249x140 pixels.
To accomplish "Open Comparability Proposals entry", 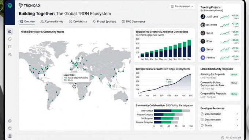I will [x=213, y=94].
